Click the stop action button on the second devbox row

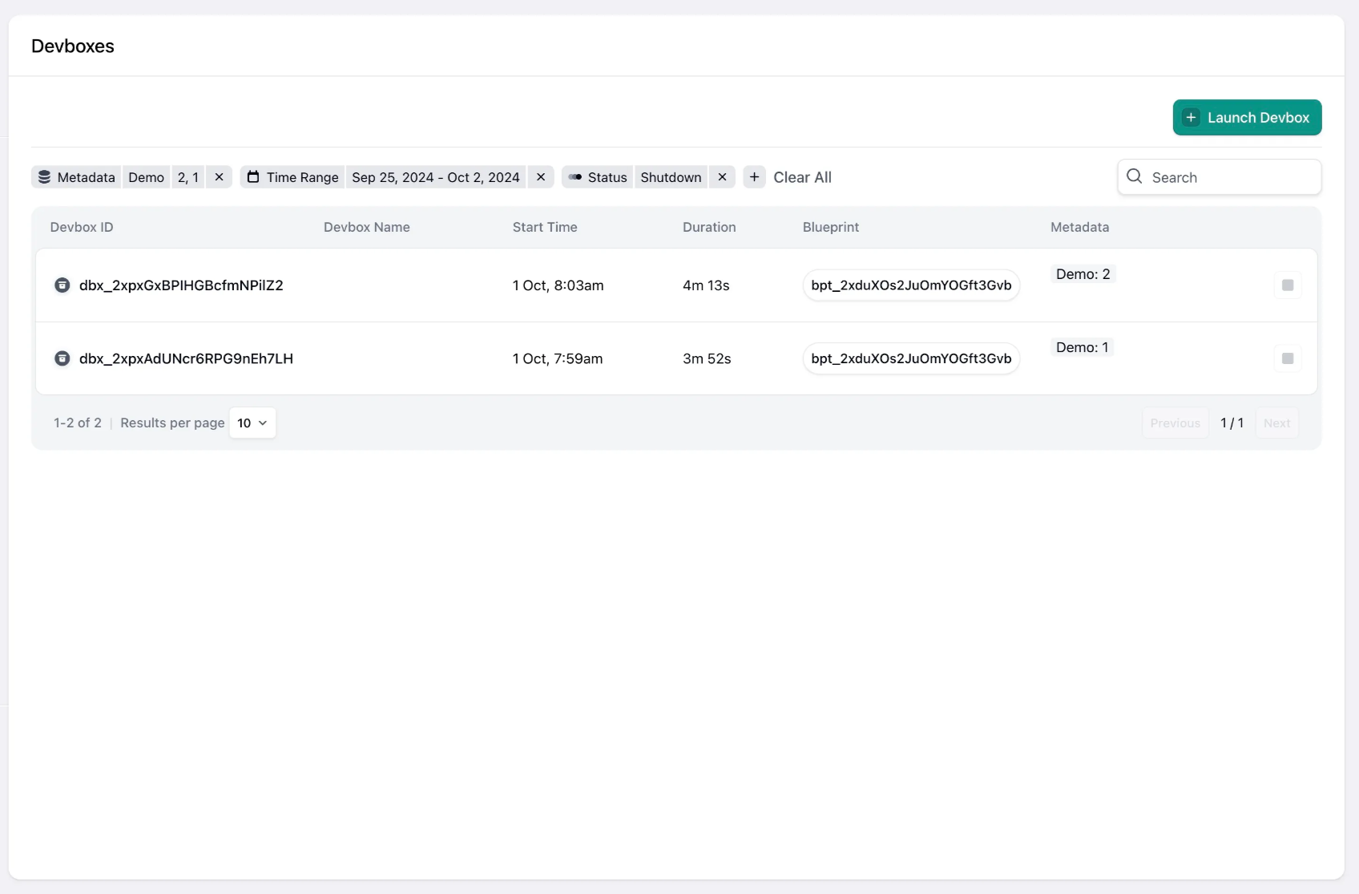point(1288,358)
